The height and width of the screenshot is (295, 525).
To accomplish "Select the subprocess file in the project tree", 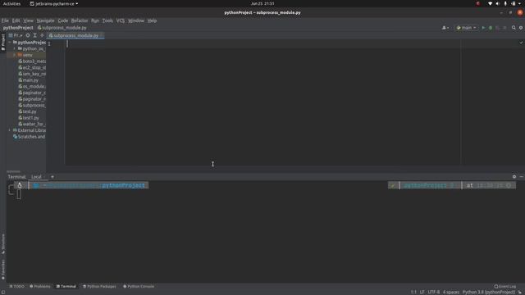I will click(x=32, y=106).
